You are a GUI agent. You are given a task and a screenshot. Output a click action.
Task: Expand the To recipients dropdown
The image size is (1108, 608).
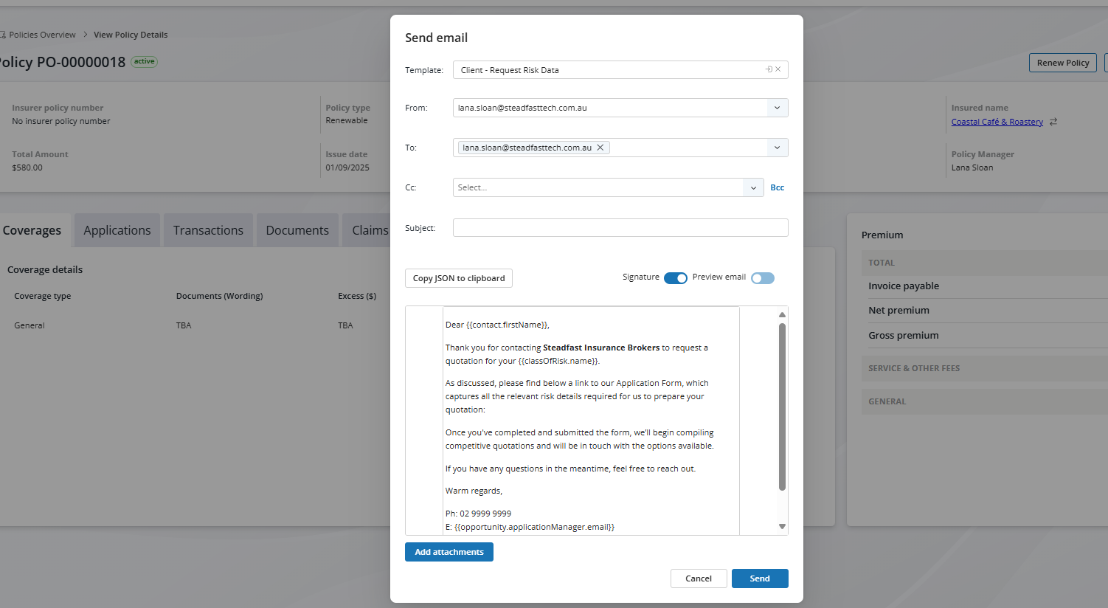click(x=777, y=148)
